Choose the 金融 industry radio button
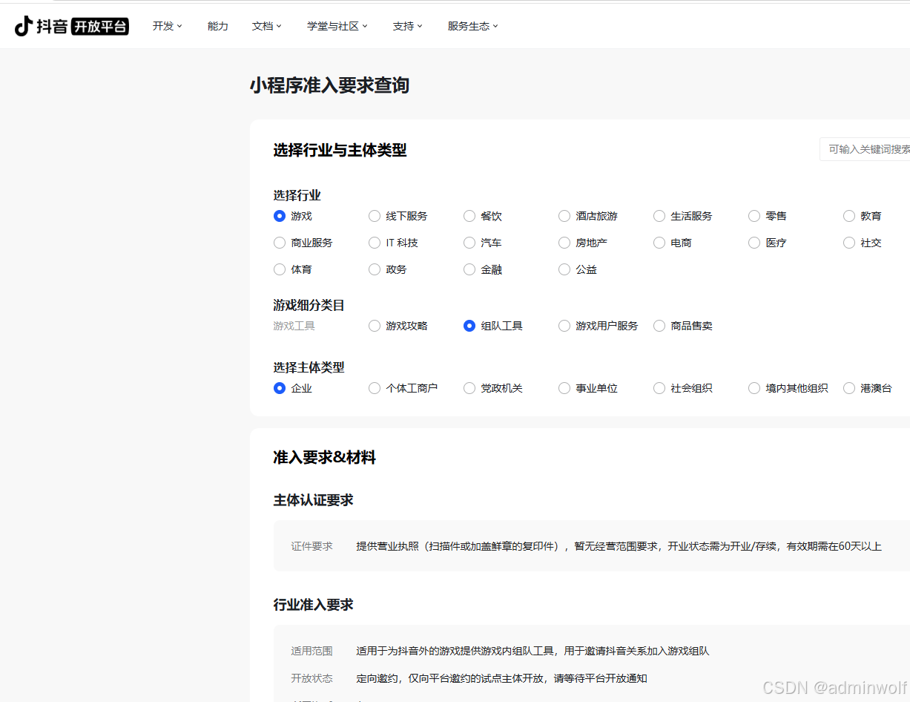The width and height of the screenshot is (910, 702). (x=469, y=269)
